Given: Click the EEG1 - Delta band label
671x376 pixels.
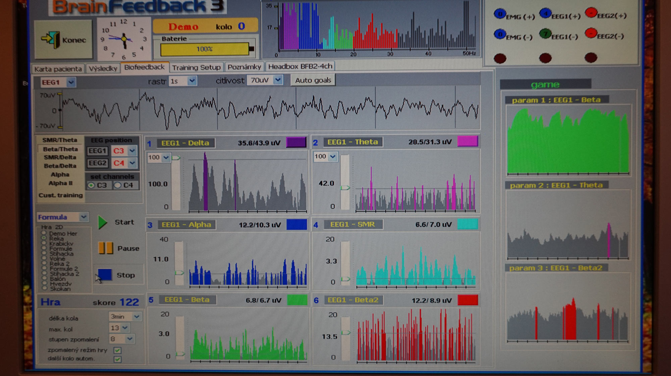Looking at the screenshot, I should pos(185,143).
